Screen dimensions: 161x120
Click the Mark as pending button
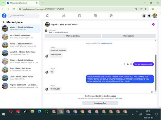(73, 36)
